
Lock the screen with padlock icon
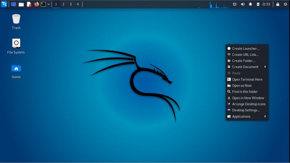tap(278, 4)
